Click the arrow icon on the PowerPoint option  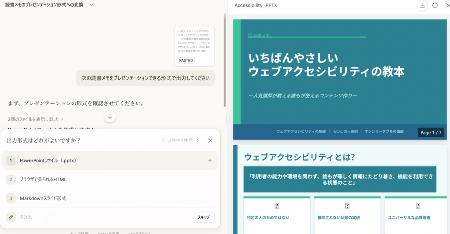tap(210, 161)
